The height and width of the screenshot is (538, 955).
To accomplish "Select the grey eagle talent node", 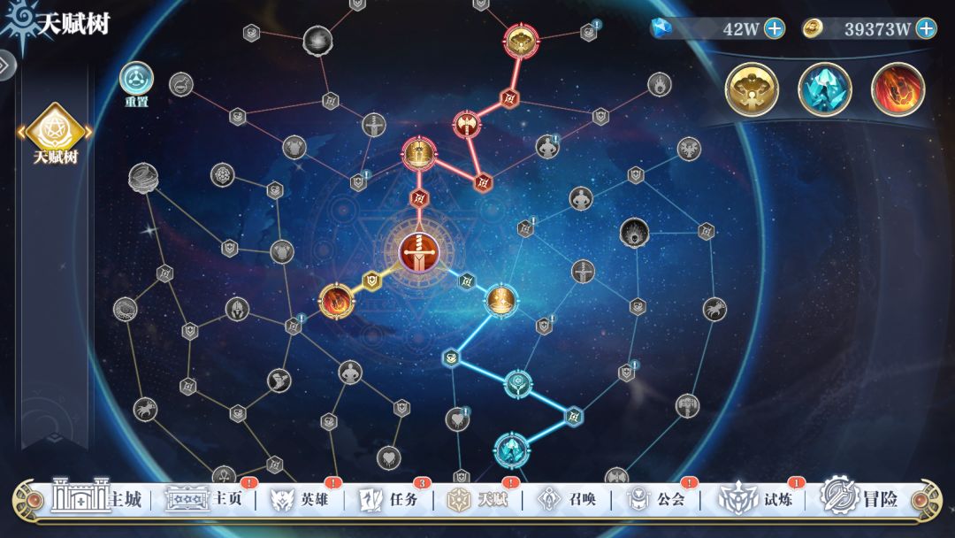I will 689,149.
